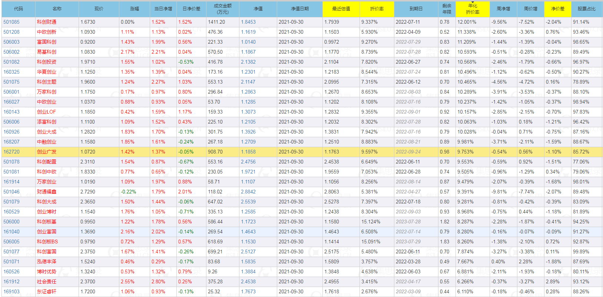603x297 pixels.
Task: Click the 到期日 column header
Action: tap(415, 9)
